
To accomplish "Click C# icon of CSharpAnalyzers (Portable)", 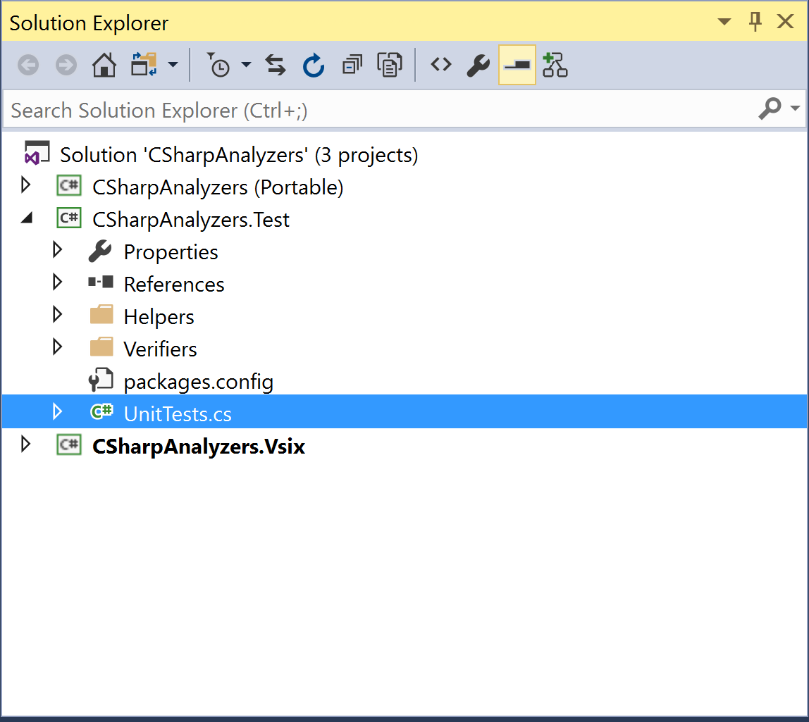I will point(68,185).
